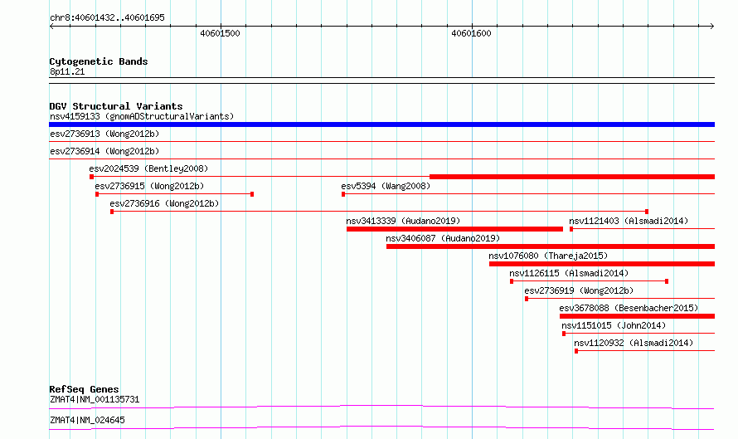Open variant esv2736914 (Wong2012b)
This screenshot has width=738, height=439.
[x=104, y=151]
